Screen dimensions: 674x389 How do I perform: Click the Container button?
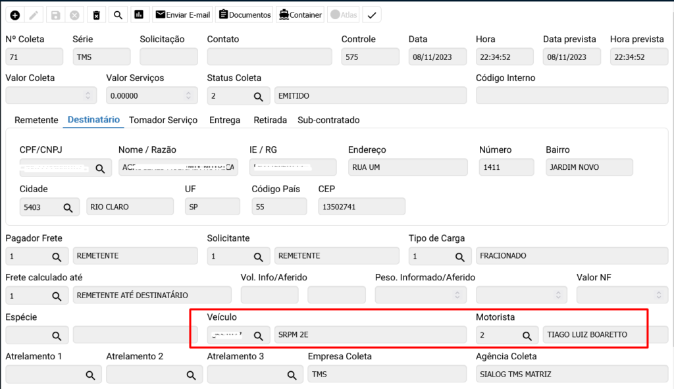click(300, 14)
